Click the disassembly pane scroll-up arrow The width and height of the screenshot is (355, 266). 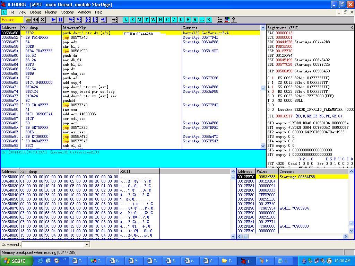coord(263,28)
